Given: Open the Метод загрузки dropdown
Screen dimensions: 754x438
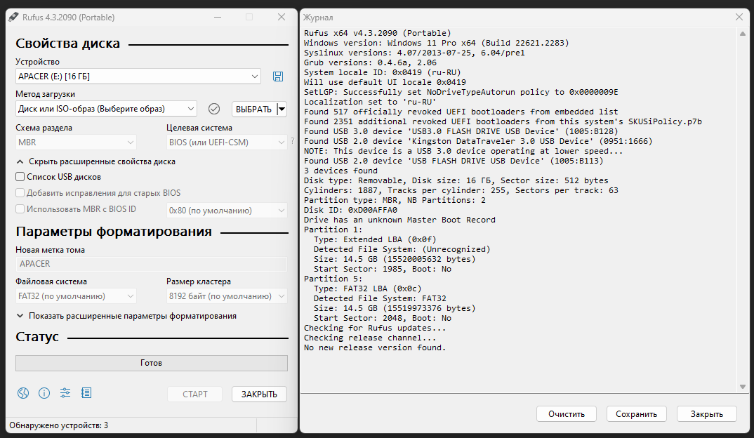Looking at the screenshot, I should 106,109.
